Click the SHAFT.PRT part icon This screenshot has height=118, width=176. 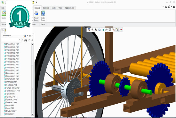(x=4, y=94)
